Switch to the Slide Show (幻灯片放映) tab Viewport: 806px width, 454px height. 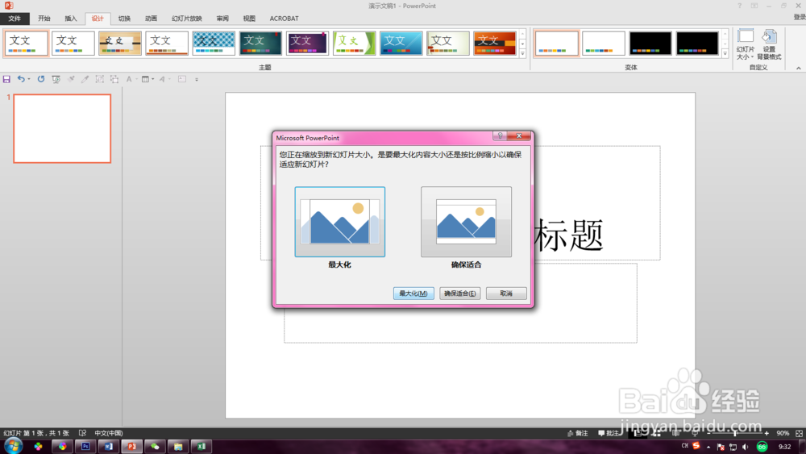point(187,19)
